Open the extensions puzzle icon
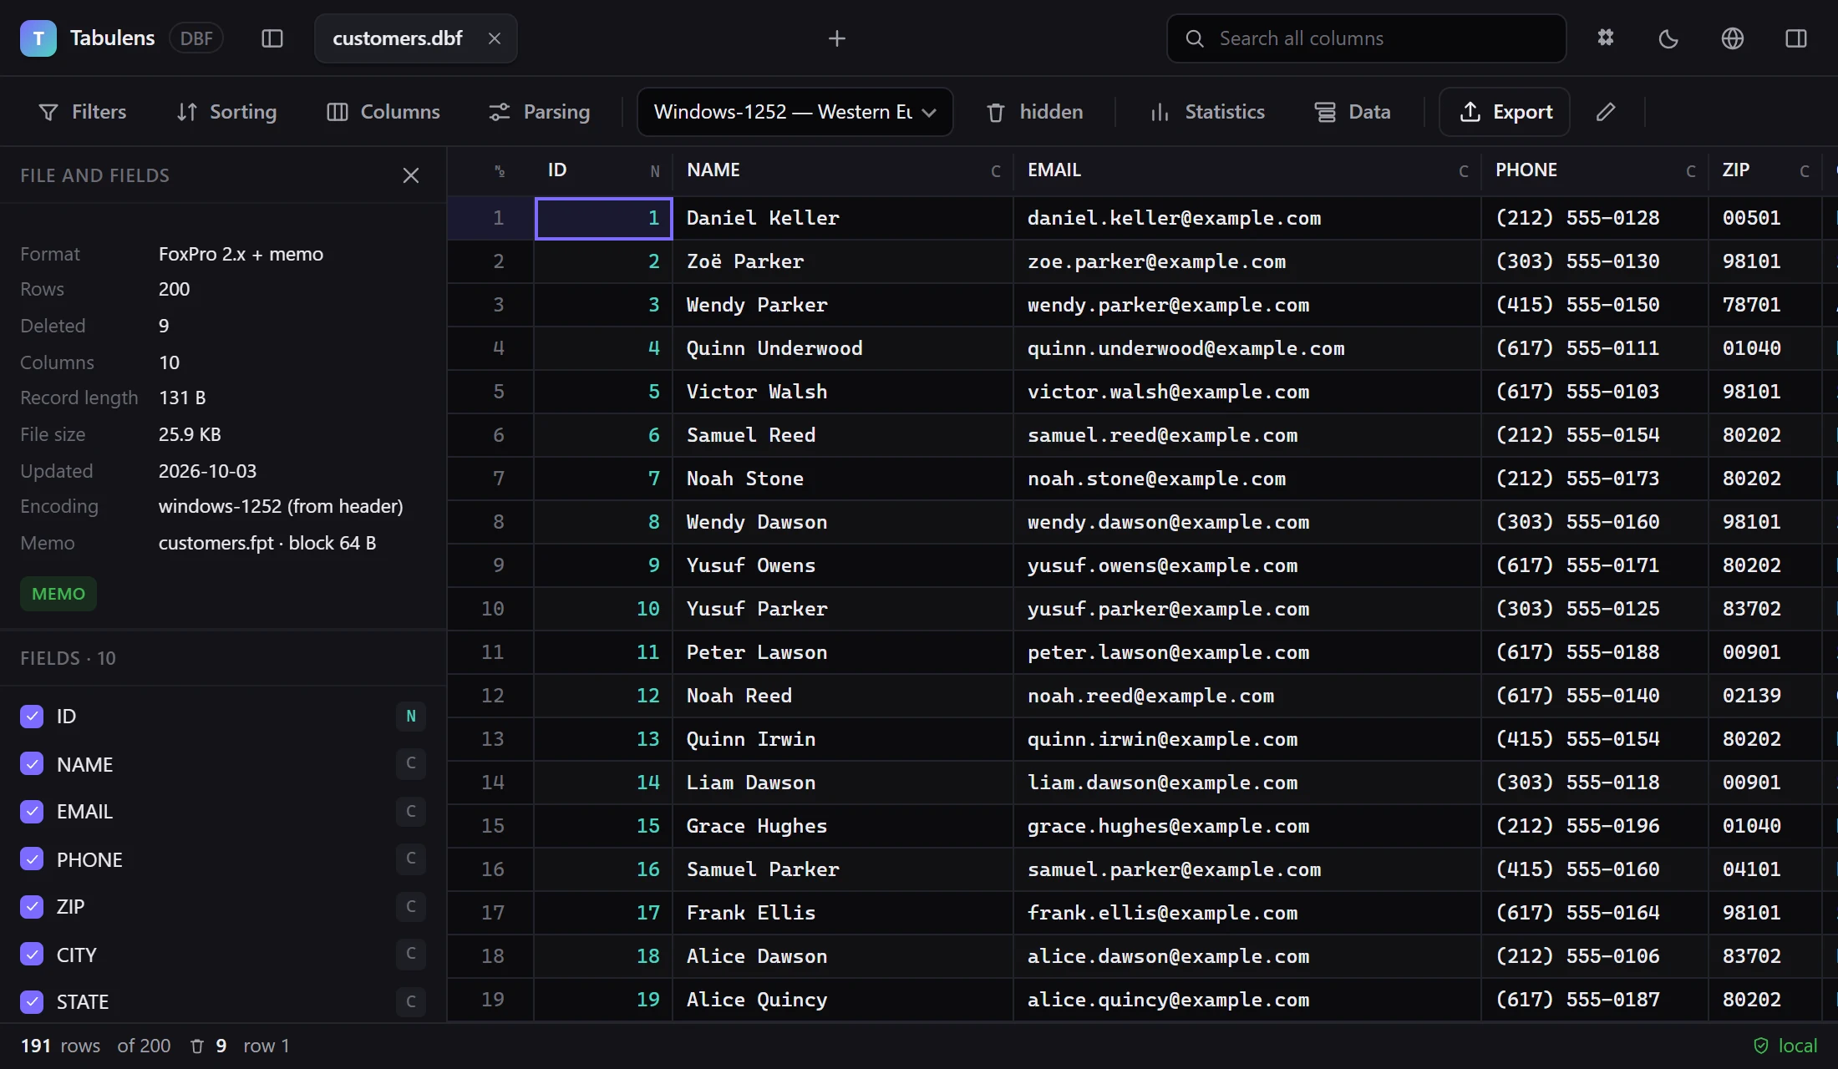This screenshot has height=1069, width=1838. tap(1606, 38)
